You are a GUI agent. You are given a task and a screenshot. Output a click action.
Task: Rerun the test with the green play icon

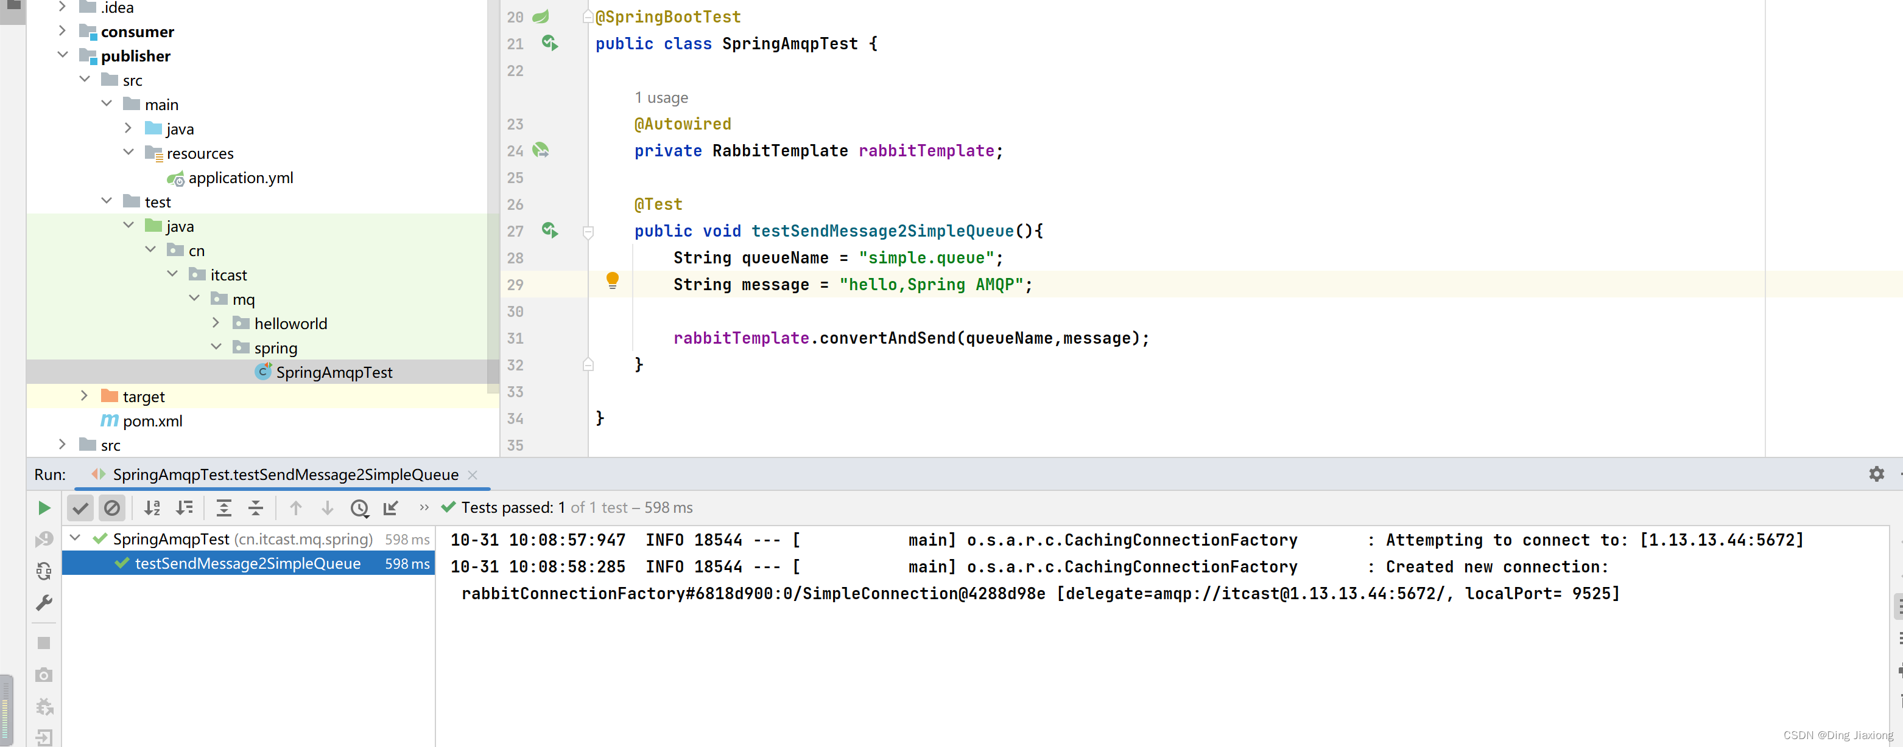[44, 508]
